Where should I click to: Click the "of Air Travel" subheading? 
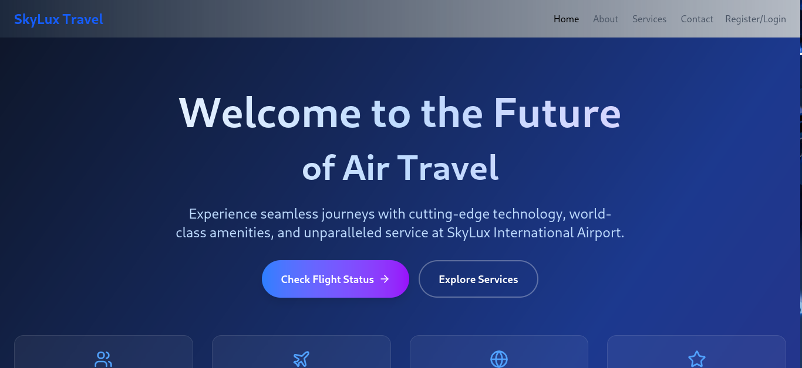[x=400, y=168]
